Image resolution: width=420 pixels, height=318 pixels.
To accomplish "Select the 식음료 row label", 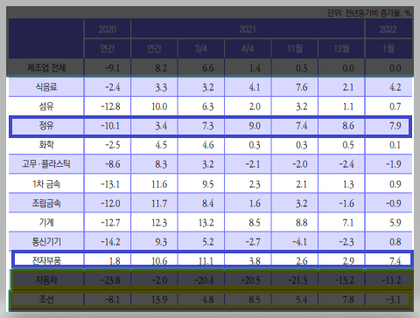I will point(46,87).
